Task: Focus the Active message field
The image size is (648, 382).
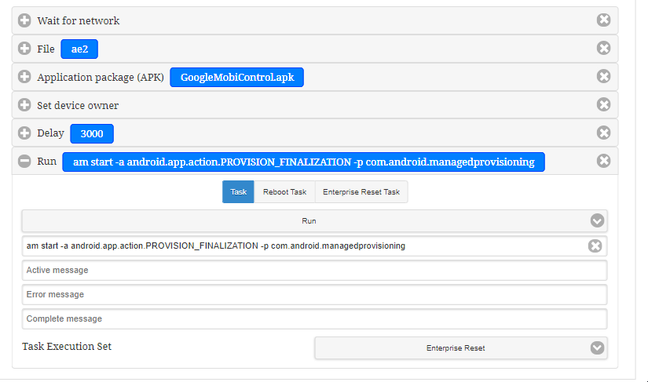Action: [314, 270]
